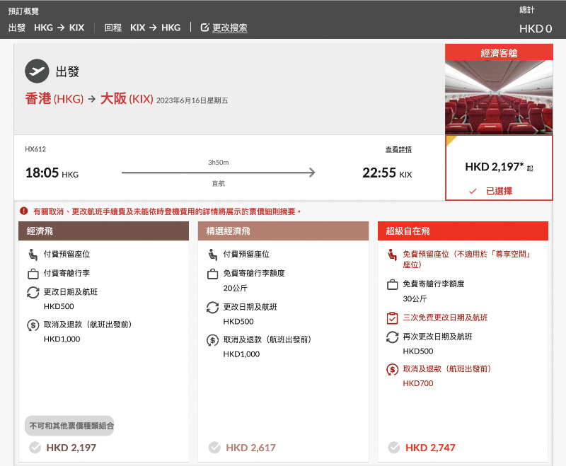The height and width of the screenshot is (466, 566).
Task: Click red refund dollar icon in 超級自在飛
Action: pyautogui.click(x=392, y=370)
